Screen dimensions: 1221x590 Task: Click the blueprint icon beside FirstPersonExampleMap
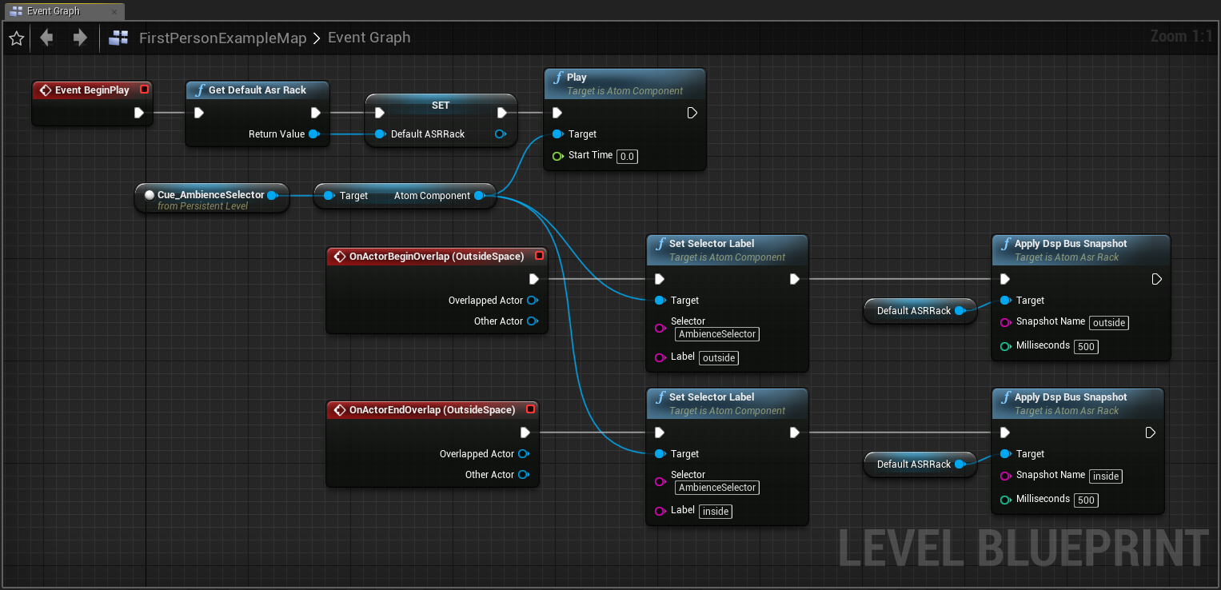coord(119,38)
